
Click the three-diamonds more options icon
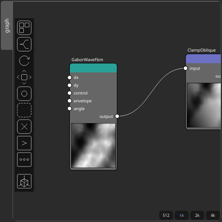pos(24,160)
